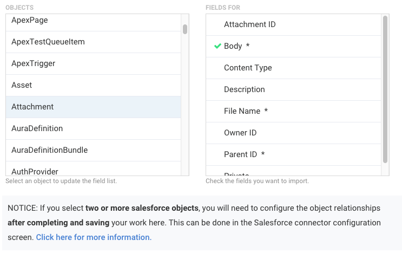402x253 pixels.
Task: Check the partially visible Private field
Action: (x=236, y=173)
